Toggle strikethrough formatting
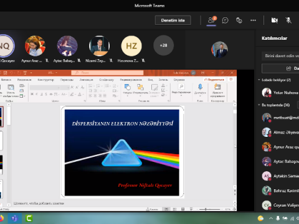Screen dimensions: 299x224 51,95
